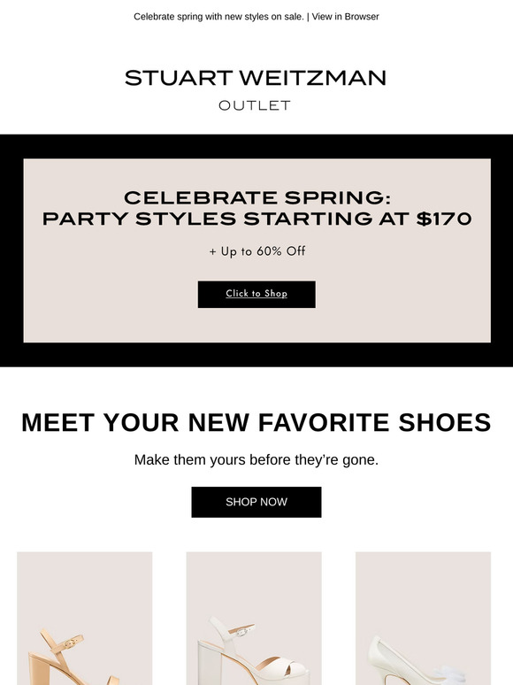Click the Stuart Weitzman logo
Image resolution: width=513 pixels, height=685 pixels.
(256, 78)
